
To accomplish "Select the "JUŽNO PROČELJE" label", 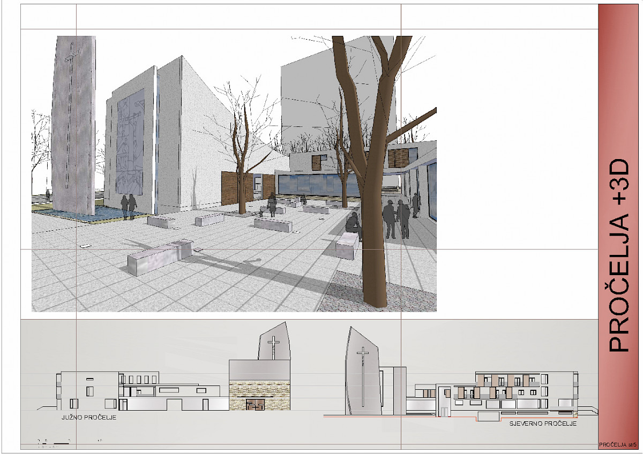I will click(88, 417).
